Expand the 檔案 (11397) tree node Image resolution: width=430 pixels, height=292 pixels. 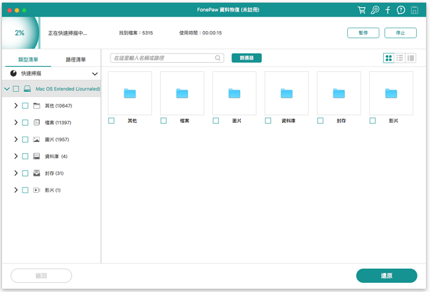(x=16, y=122)
